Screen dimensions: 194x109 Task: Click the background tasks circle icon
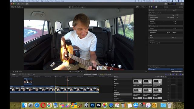[x=27, y=4]
